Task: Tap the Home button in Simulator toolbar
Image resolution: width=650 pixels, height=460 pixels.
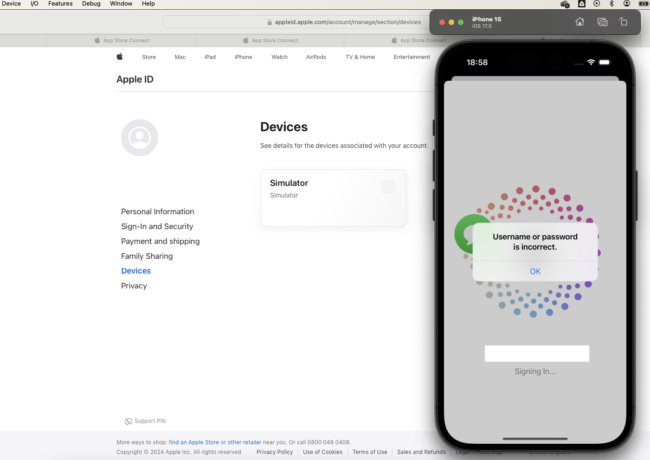Action: click(x=579, y=22)
